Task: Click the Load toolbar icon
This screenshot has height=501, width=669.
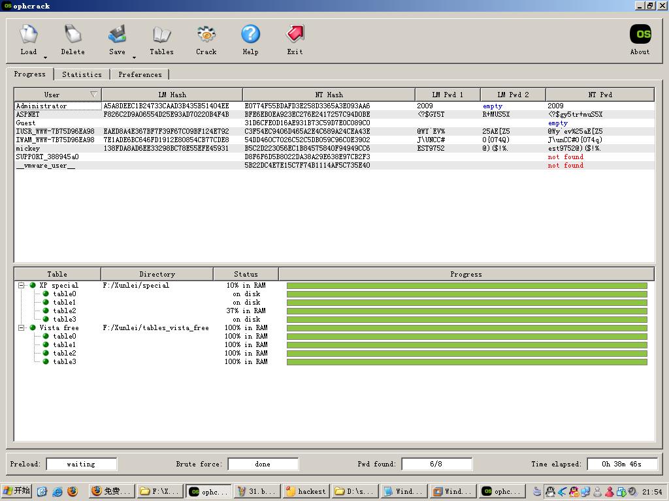Action: (x=29, y=34)
